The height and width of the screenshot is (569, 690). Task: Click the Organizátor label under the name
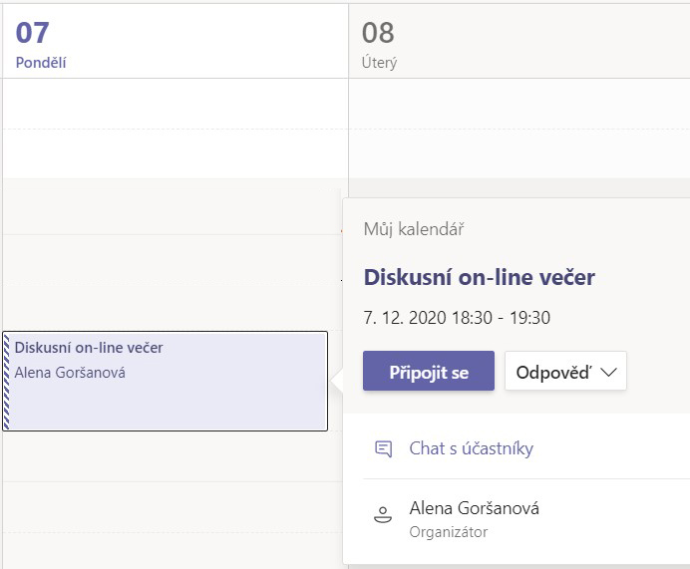point(449,532)
